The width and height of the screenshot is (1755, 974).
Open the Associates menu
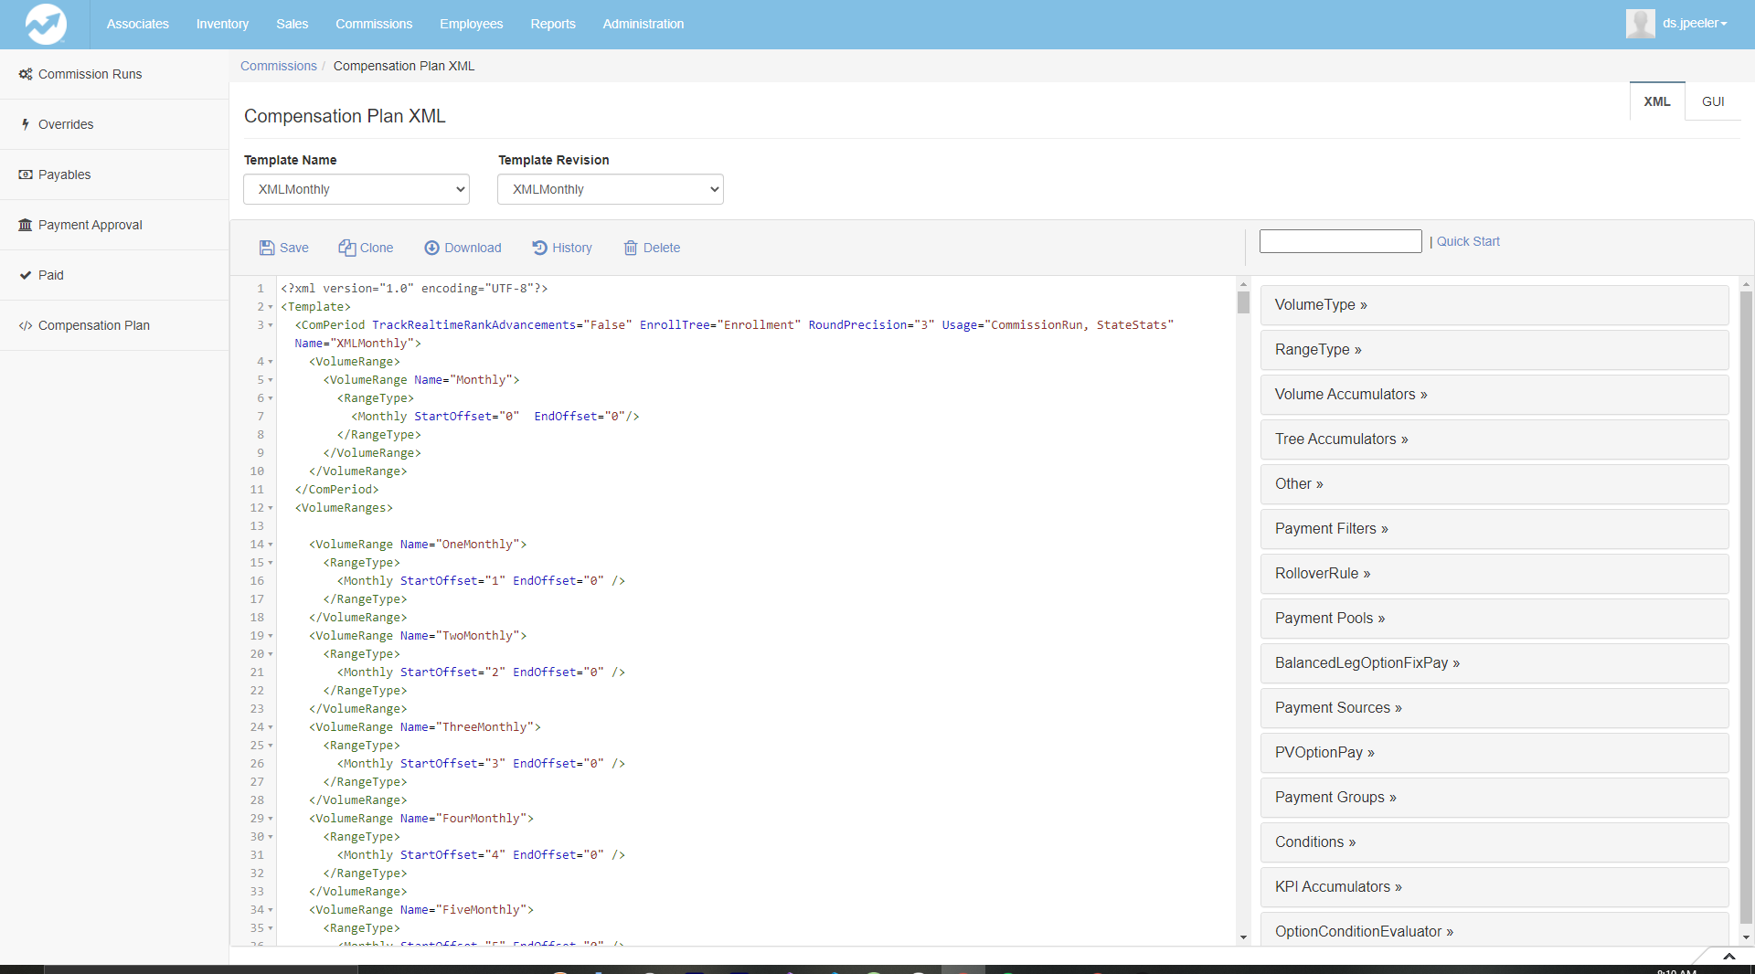click(x=138, y=24)
